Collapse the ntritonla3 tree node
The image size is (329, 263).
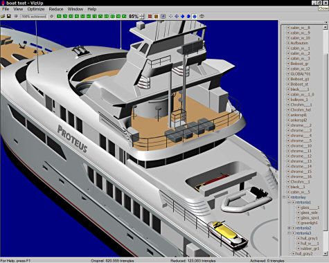tap(289, 233)
